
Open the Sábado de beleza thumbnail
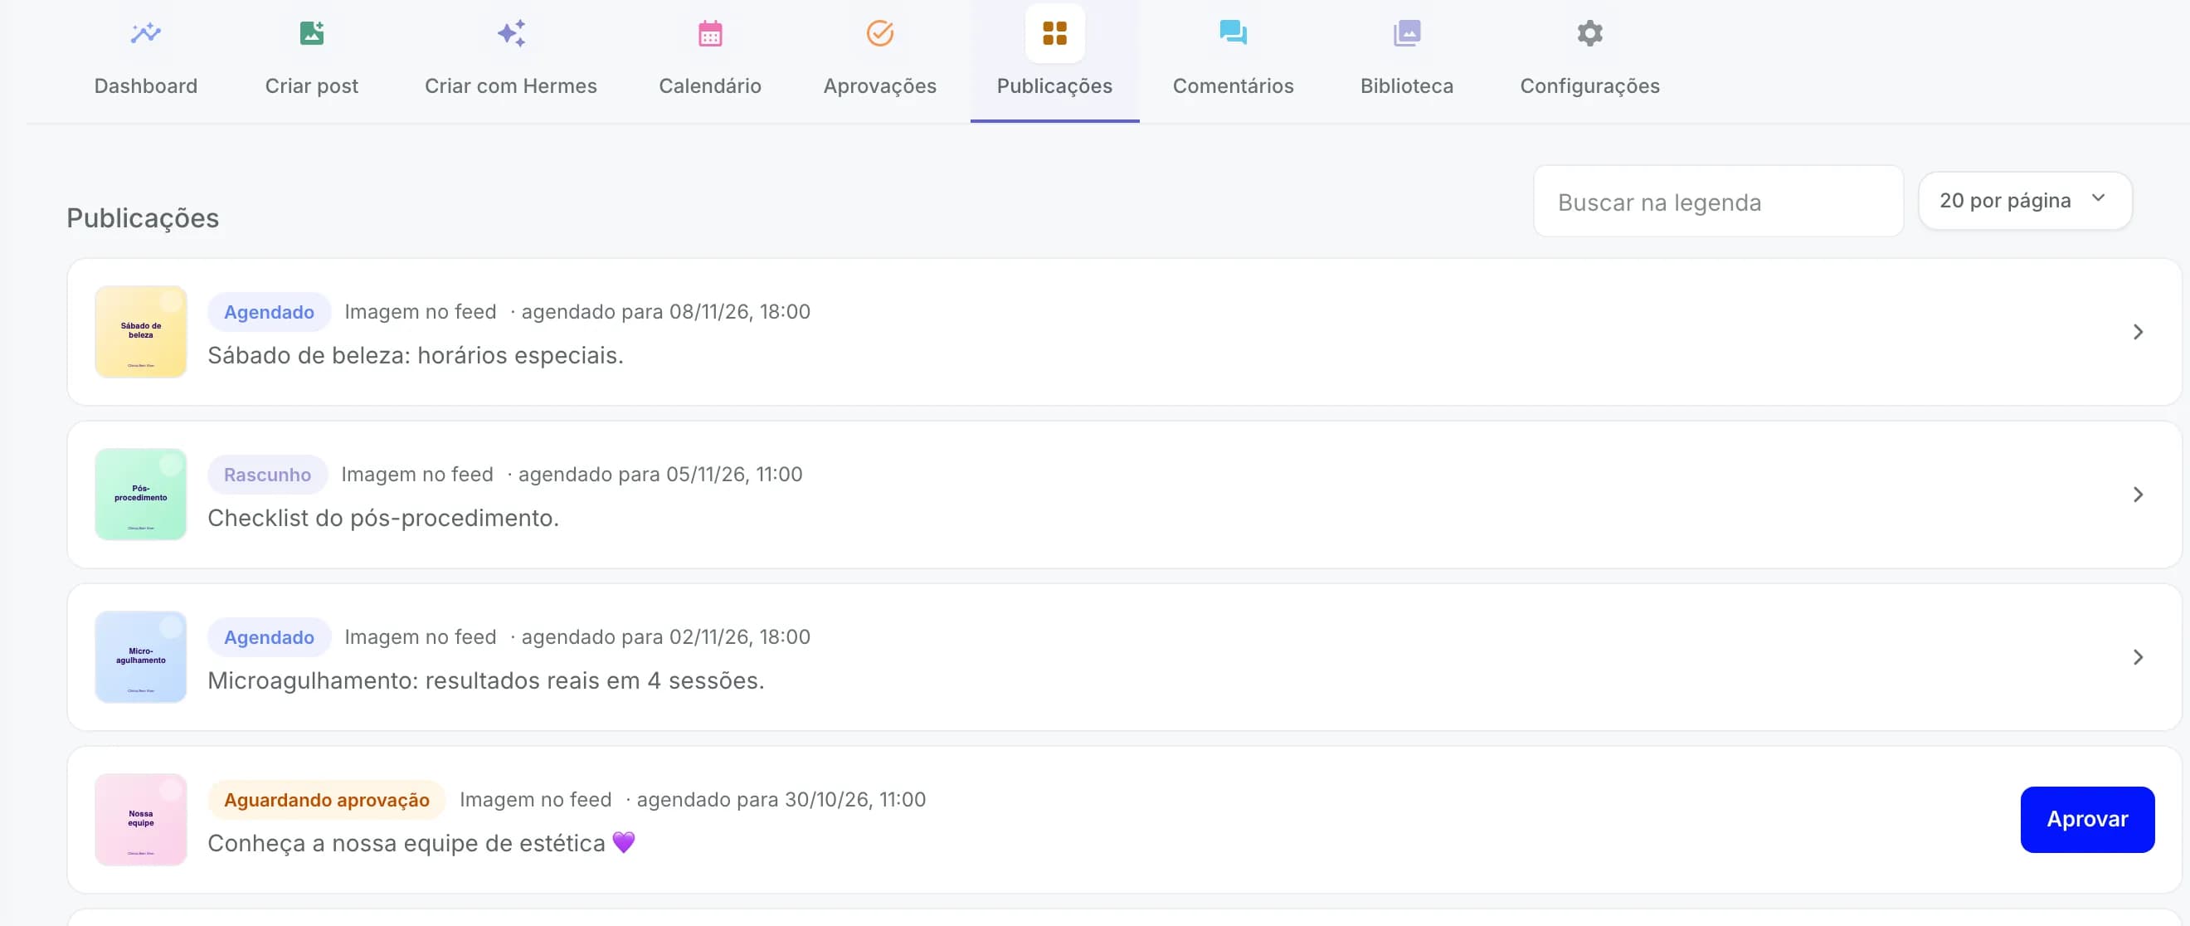tap(141, 332)
